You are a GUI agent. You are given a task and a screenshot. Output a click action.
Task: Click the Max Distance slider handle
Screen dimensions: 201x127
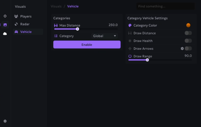pos(78,29)
